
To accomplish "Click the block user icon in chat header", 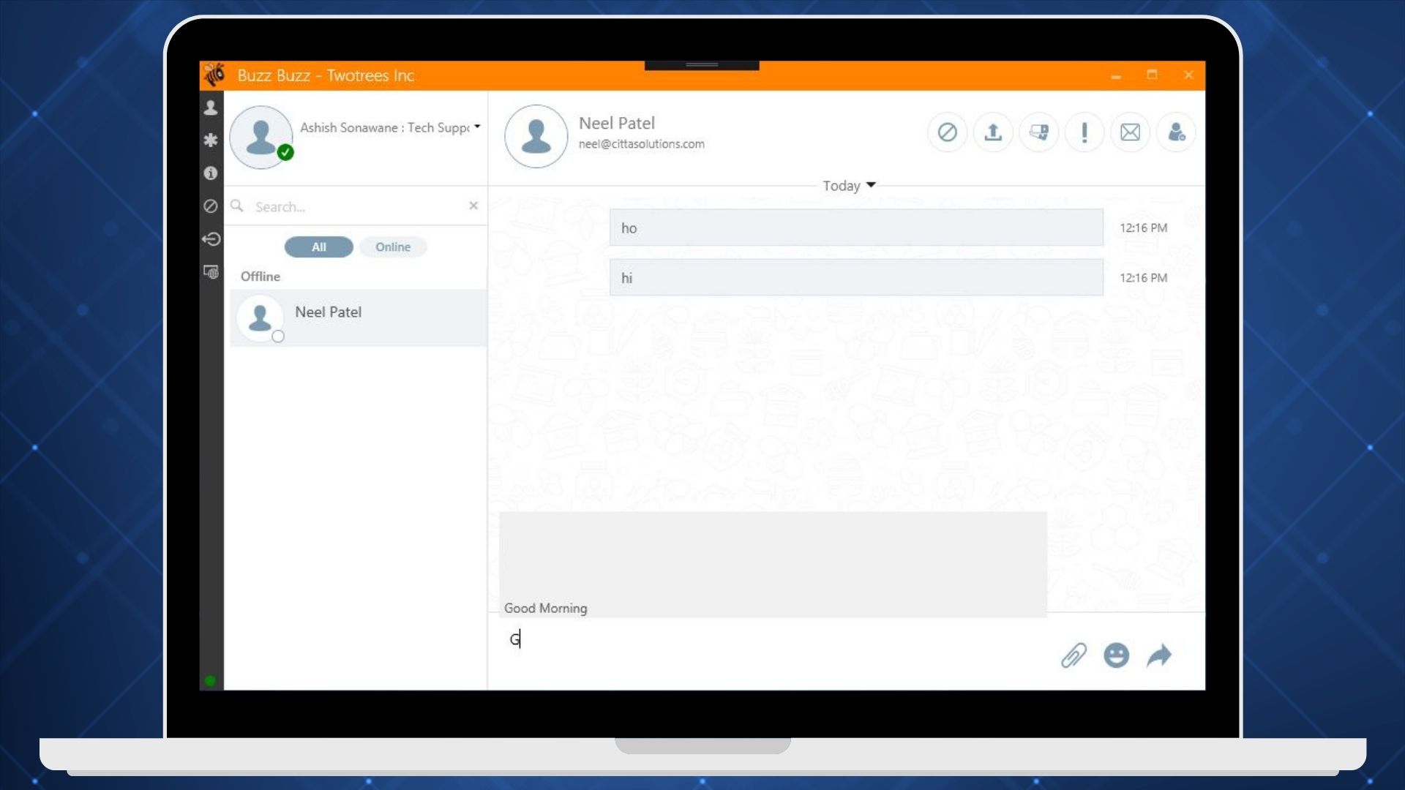I will pyautogui.click(x=947, y=132).
